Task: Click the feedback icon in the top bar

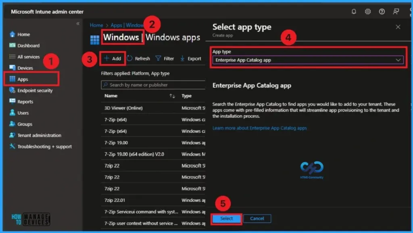Action: (x=396, y=12)
